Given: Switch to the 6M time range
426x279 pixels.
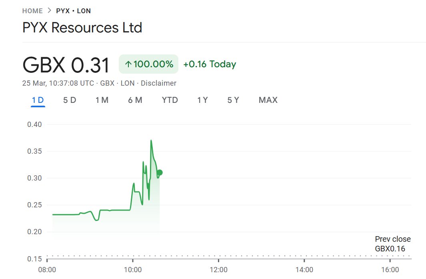Looking at the screenshot, I should click(x=135, y=100).
